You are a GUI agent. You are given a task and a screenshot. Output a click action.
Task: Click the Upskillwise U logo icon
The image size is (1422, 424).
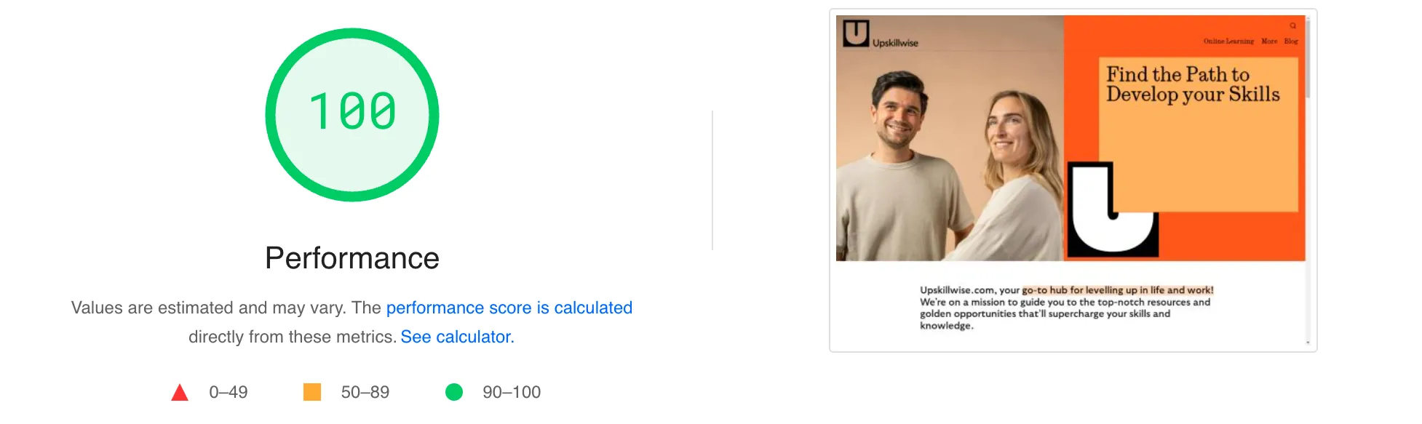click(x=856, y=33)
